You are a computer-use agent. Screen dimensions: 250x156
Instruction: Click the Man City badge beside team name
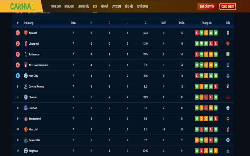pos(26,76)
